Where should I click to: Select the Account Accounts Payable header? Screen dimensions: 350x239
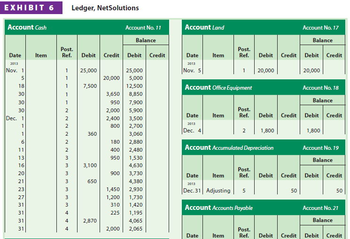point(218,208)
